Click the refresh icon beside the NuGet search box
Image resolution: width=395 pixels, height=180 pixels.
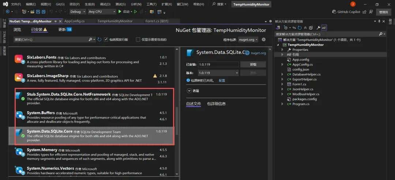99,39
